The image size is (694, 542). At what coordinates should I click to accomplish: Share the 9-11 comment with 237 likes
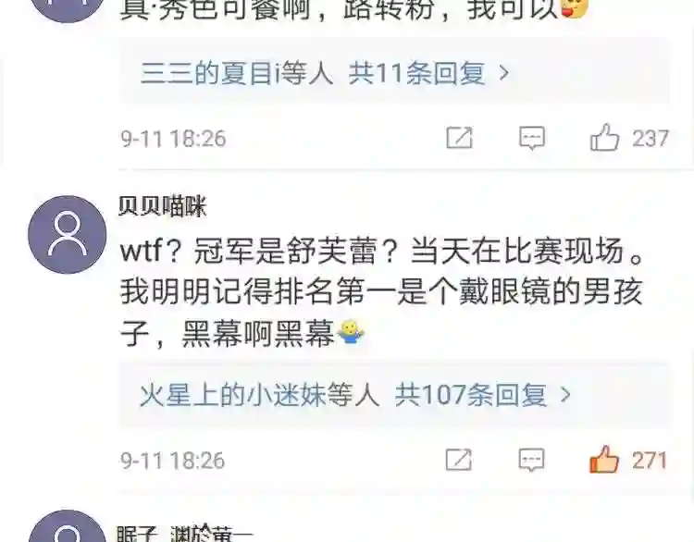(x=459, y=138)
